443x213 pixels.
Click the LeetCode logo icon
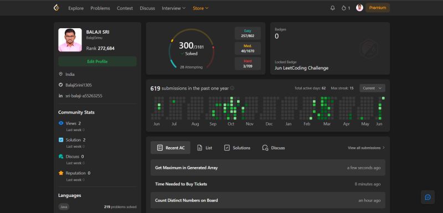click(x=56, y=8)
